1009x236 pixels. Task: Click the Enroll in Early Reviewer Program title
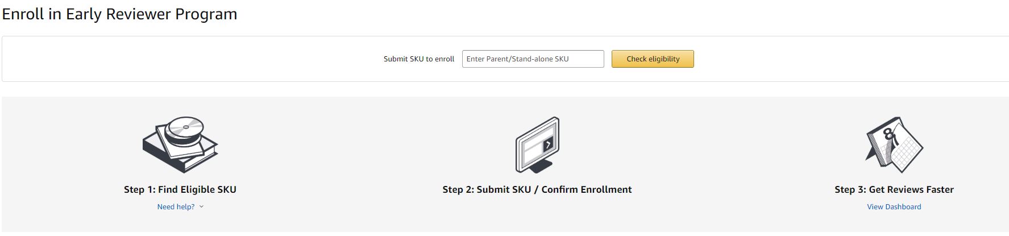119,14
